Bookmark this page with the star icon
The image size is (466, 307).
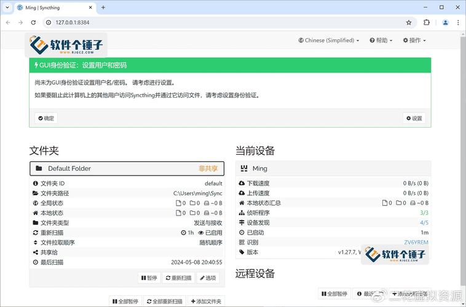point(408,22)
